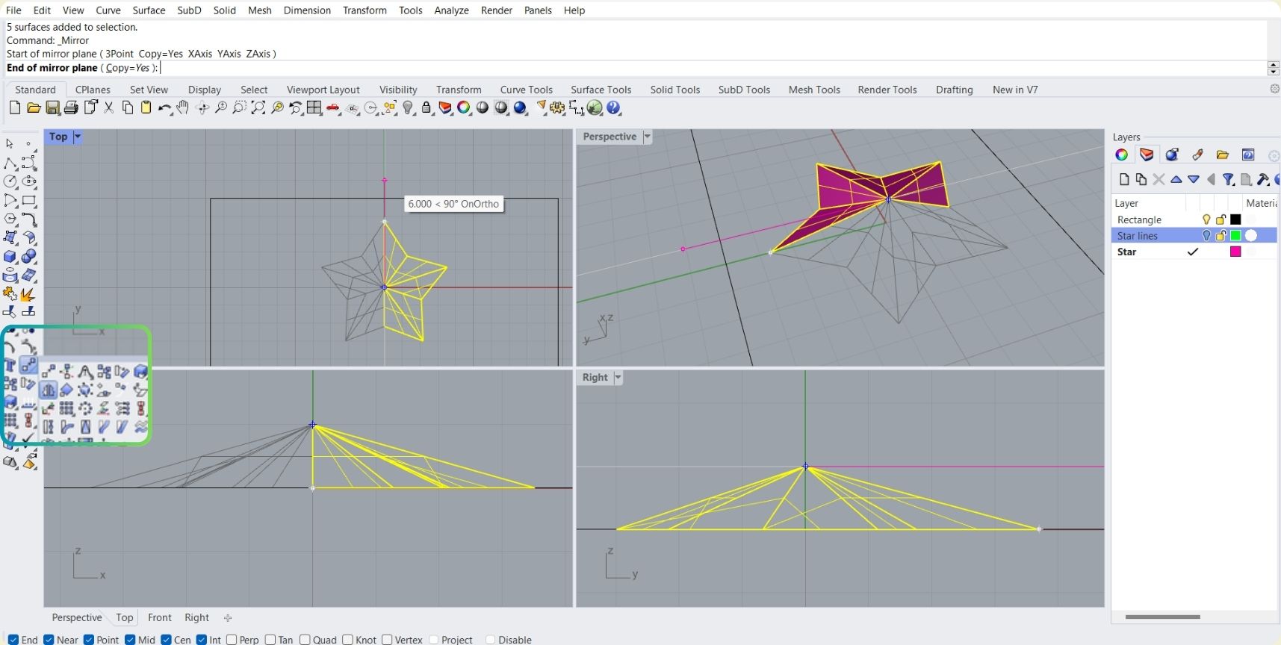Click the New file icon in Standard toolbar
This screenshot has width=1281, height=645.
[14, 108]
